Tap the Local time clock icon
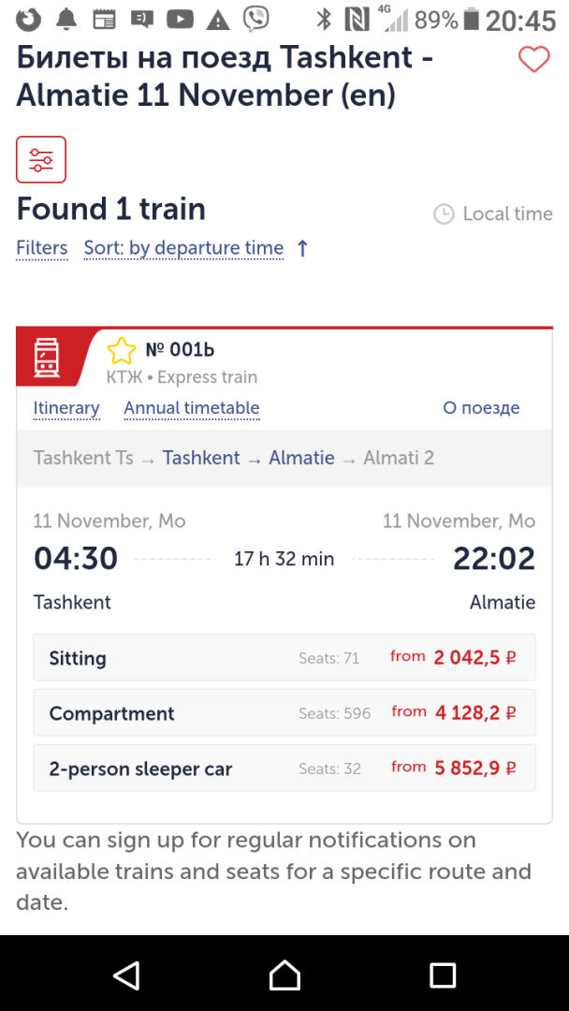The image size is (569, 1011). click(x=444, y=214)
